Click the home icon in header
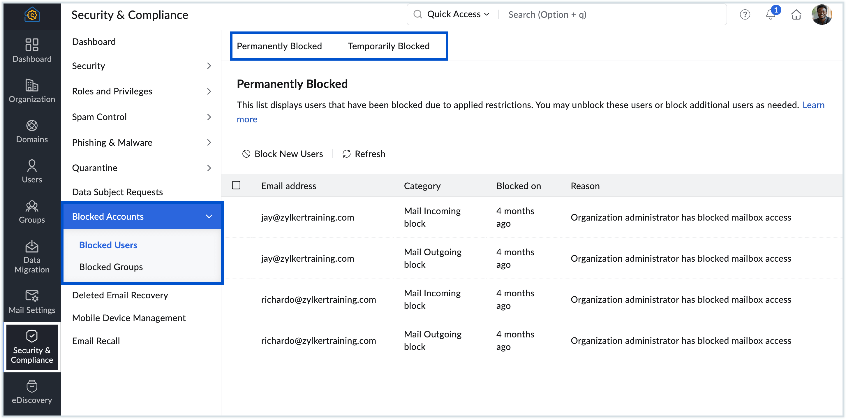 [x=796, y=15]
